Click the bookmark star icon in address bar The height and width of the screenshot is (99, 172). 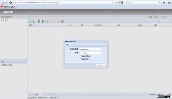[x=113, y=2]
